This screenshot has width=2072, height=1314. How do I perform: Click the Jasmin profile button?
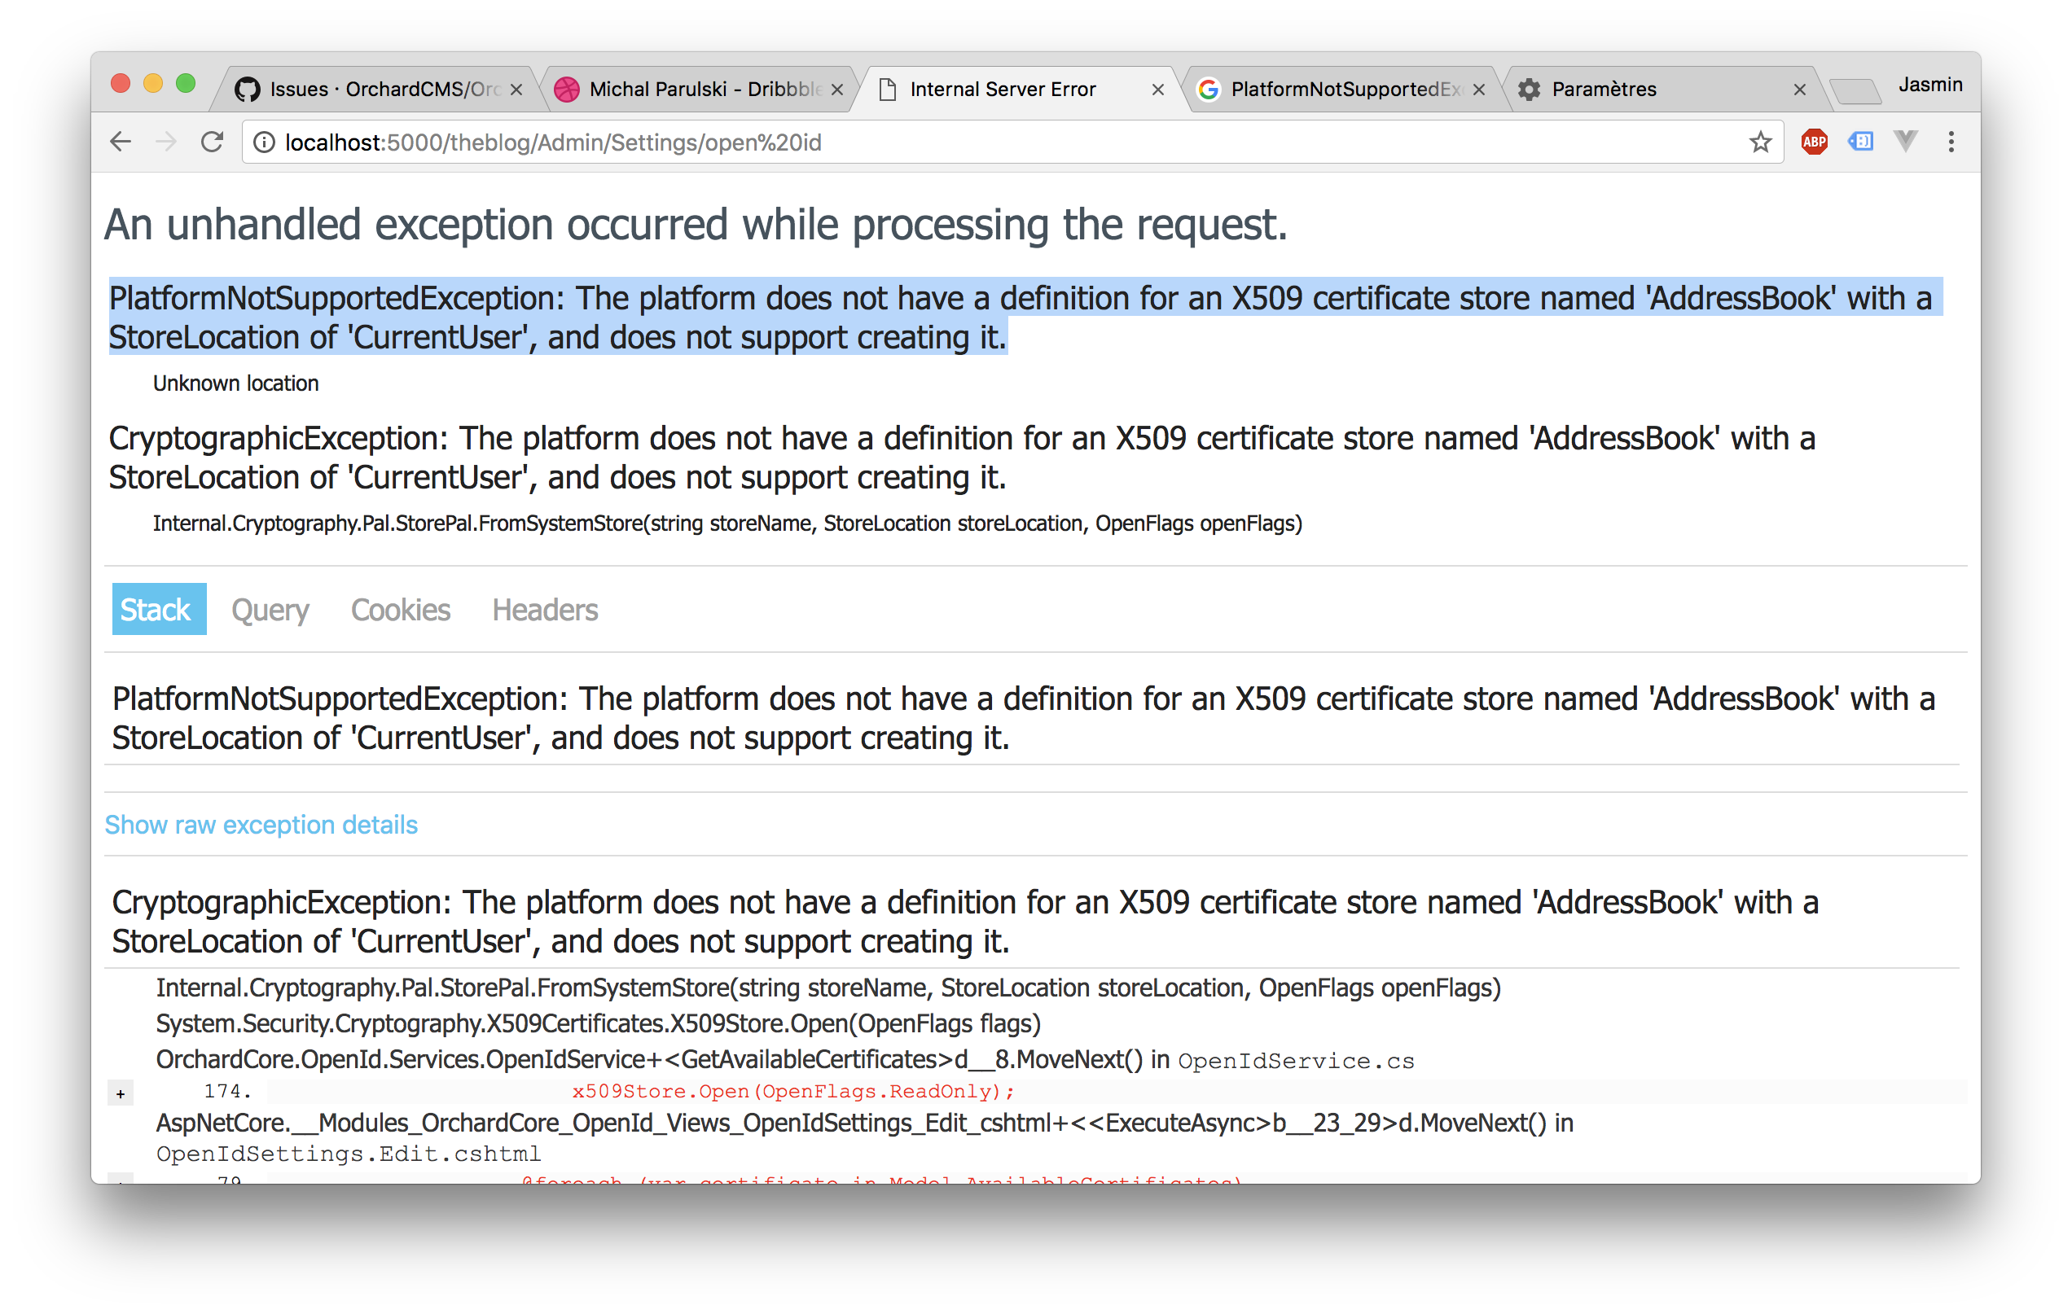coord(1930,85)
